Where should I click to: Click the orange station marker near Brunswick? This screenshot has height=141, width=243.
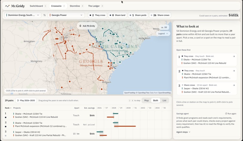coord(102,89)
